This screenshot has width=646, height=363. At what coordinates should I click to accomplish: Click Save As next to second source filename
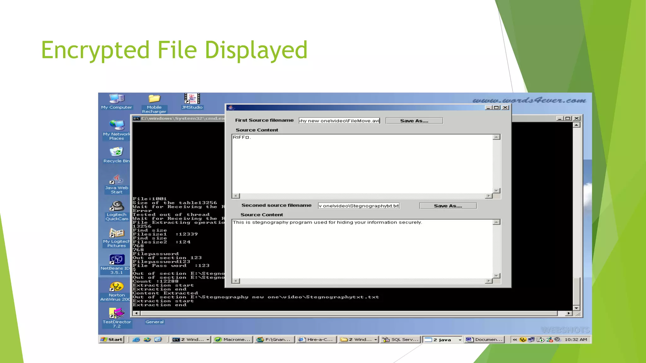(x=448, y=206)
